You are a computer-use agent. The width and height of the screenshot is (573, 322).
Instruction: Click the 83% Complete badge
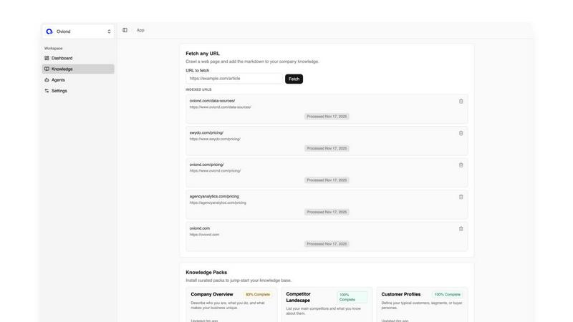tap(258, 295)
